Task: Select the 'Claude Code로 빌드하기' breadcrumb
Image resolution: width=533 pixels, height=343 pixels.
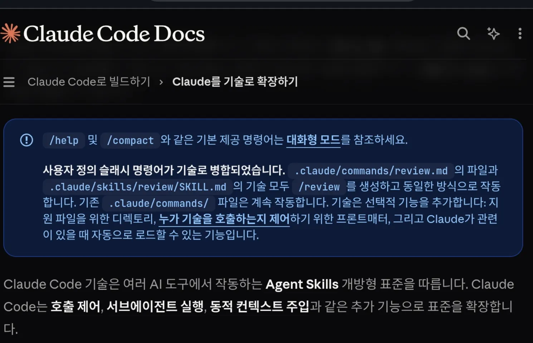Action: click(x=89, y=82)
